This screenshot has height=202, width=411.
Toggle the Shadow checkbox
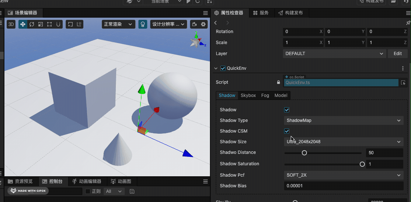(x=287, y=110)
